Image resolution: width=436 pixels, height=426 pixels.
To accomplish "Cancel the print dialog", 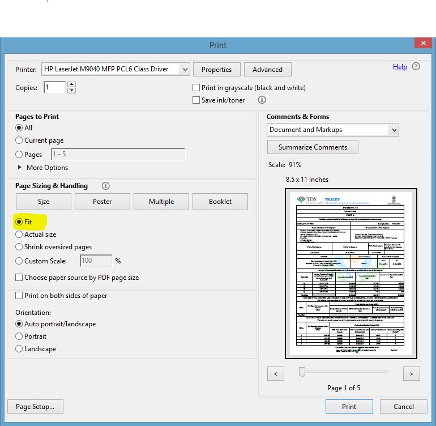I will (x=404, y=407).
